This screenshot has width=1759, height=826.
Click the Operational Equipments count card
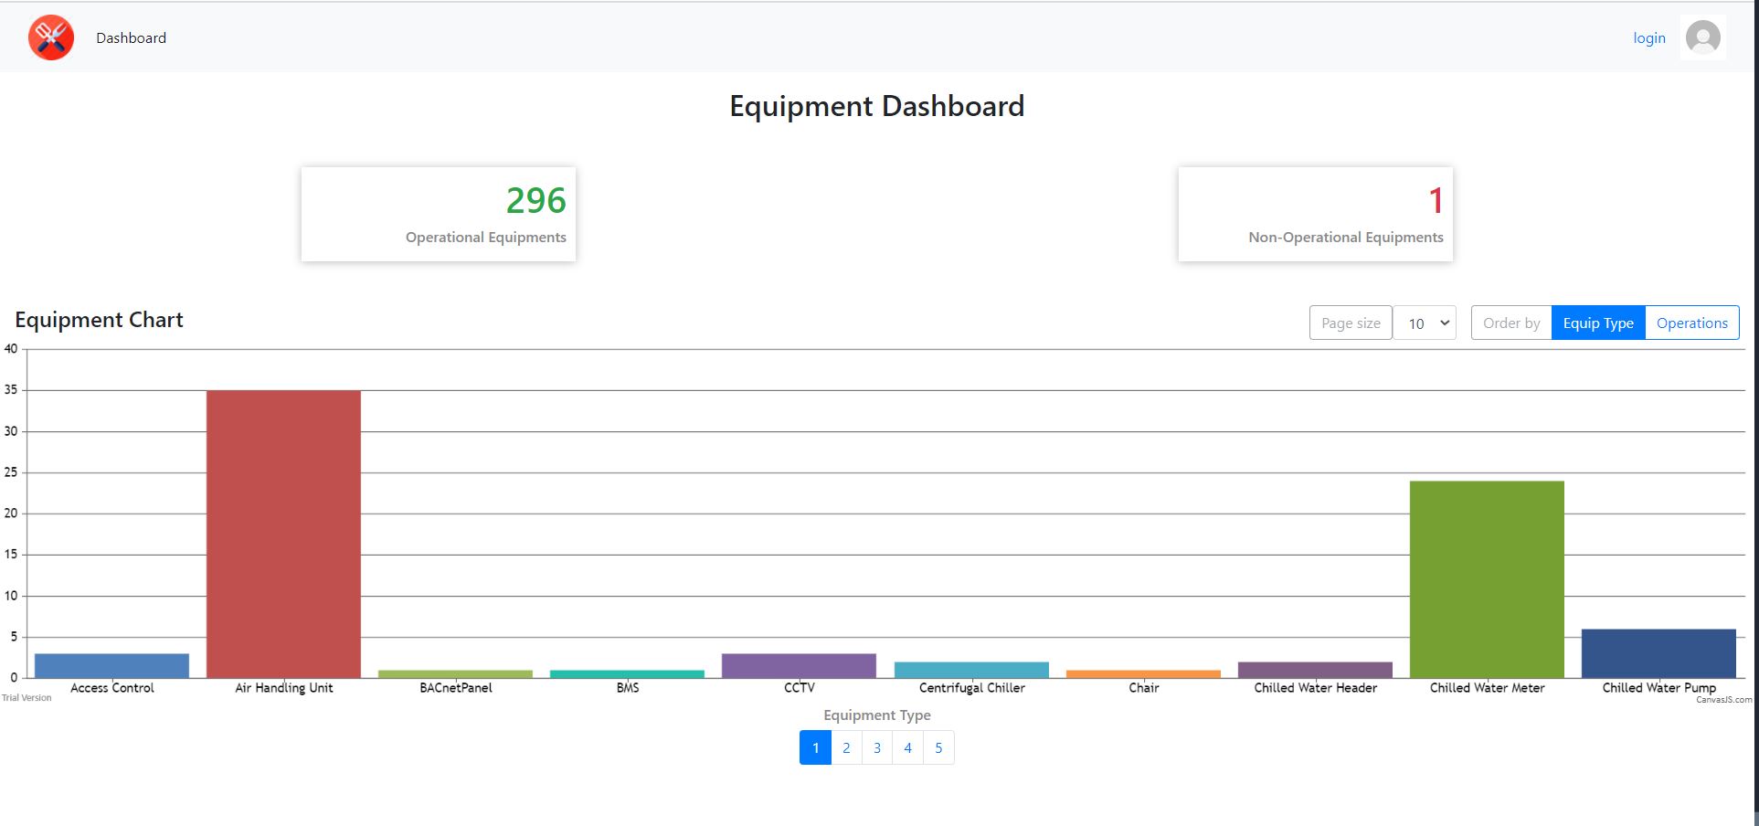pyautogui.click(x=438, y=213)
